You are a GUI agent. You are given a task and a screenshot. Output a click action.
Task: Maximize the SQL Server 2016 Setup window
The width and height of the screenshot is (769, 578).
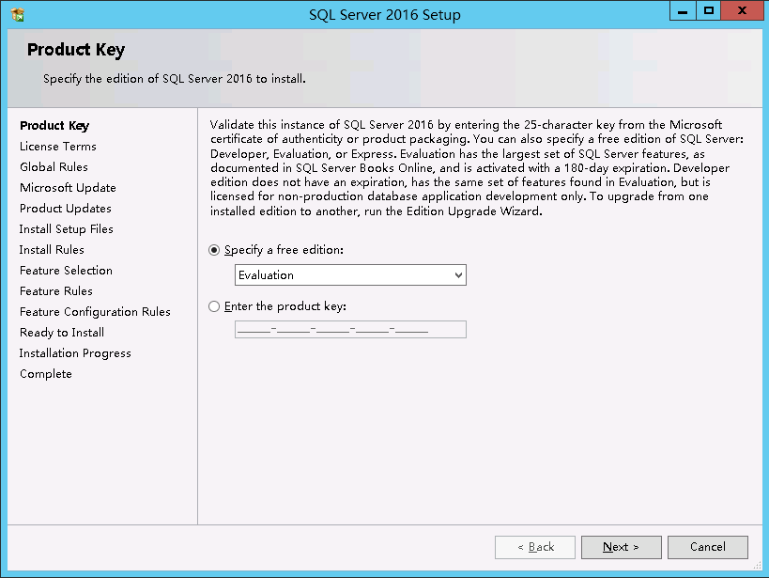click(x=708, y=10)
